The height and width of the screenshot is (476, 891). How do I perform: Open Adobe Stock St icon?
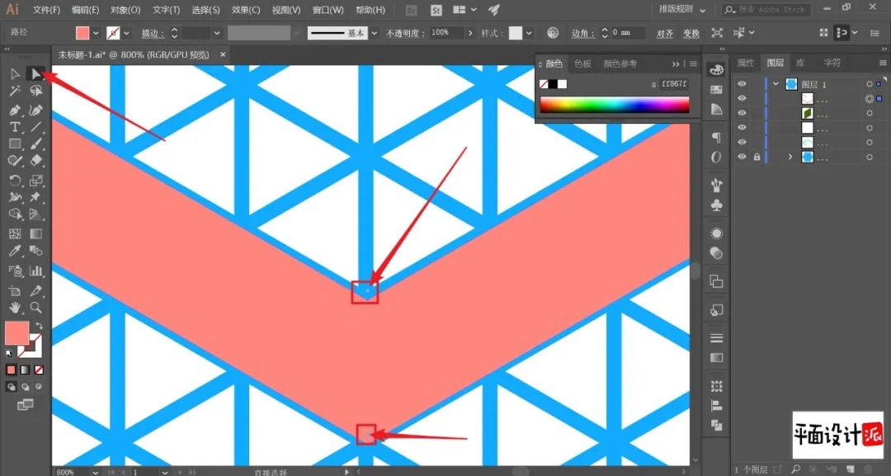(436, 10)
